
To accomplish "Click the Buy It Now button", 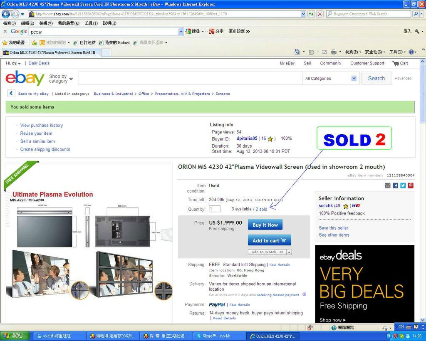I will pyautogui.click(x=265, y=225).
